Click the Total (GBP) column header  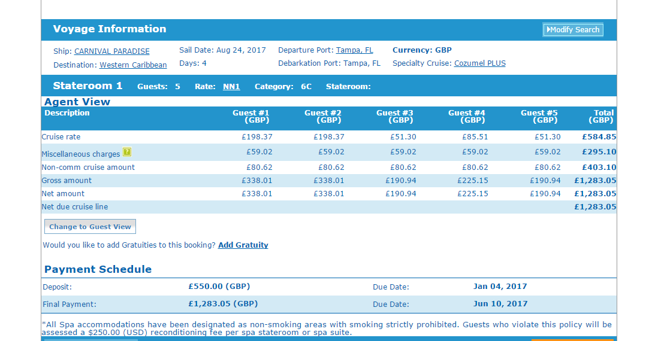pyautogui.click(x=602, y=117)
